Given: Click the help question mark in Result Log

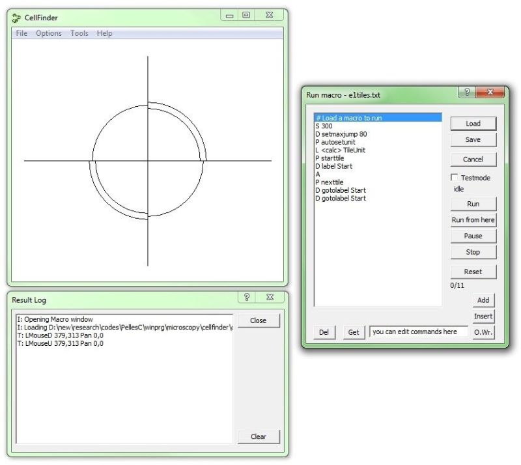Looking at the screenshot, I should pos(247,297).
